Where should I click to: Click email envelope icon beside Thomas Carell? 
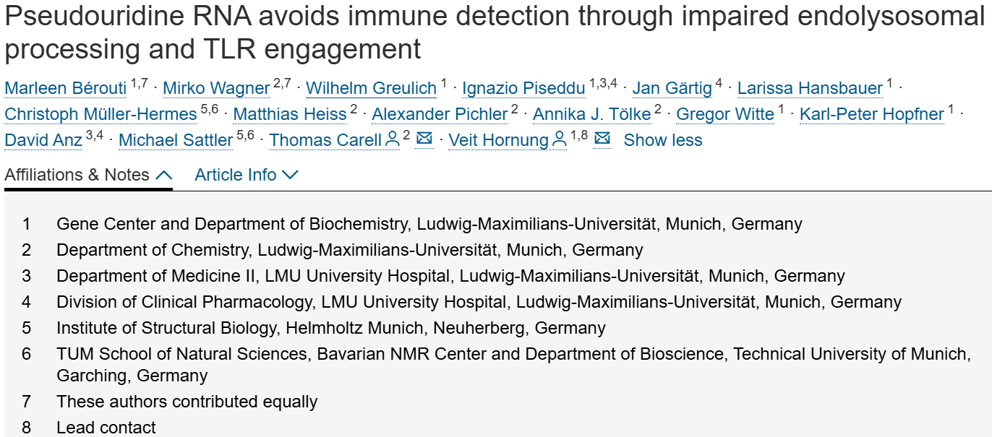[424, 139]
